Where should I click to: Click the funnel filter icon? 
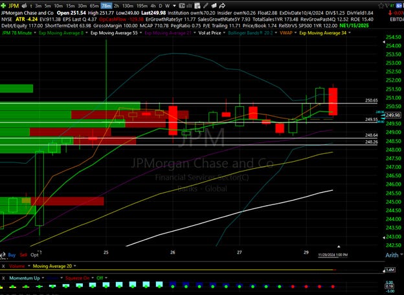click(387, 5)
